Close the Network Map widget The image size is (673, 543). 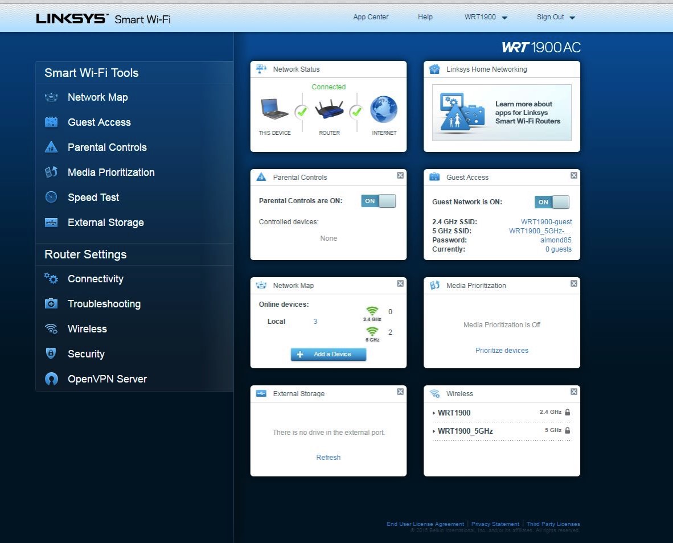[x=400, y=283]
